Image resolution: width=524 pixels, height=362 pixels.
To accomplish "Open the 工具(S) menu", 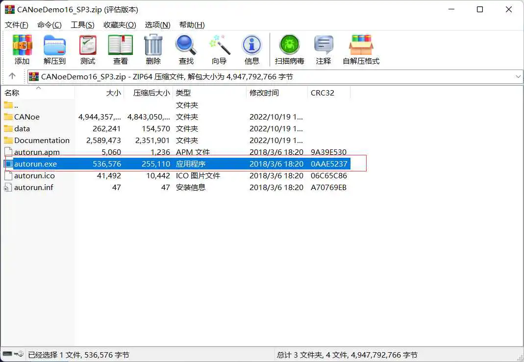I will point(82,25).
